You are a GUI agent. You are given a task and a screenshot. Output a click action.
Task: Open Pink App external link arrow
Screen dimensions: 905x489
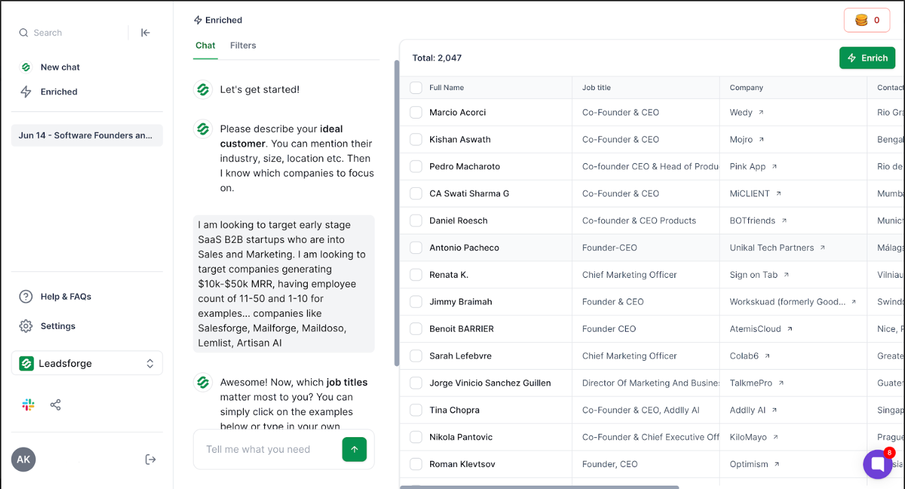click(x=774, y=166)
